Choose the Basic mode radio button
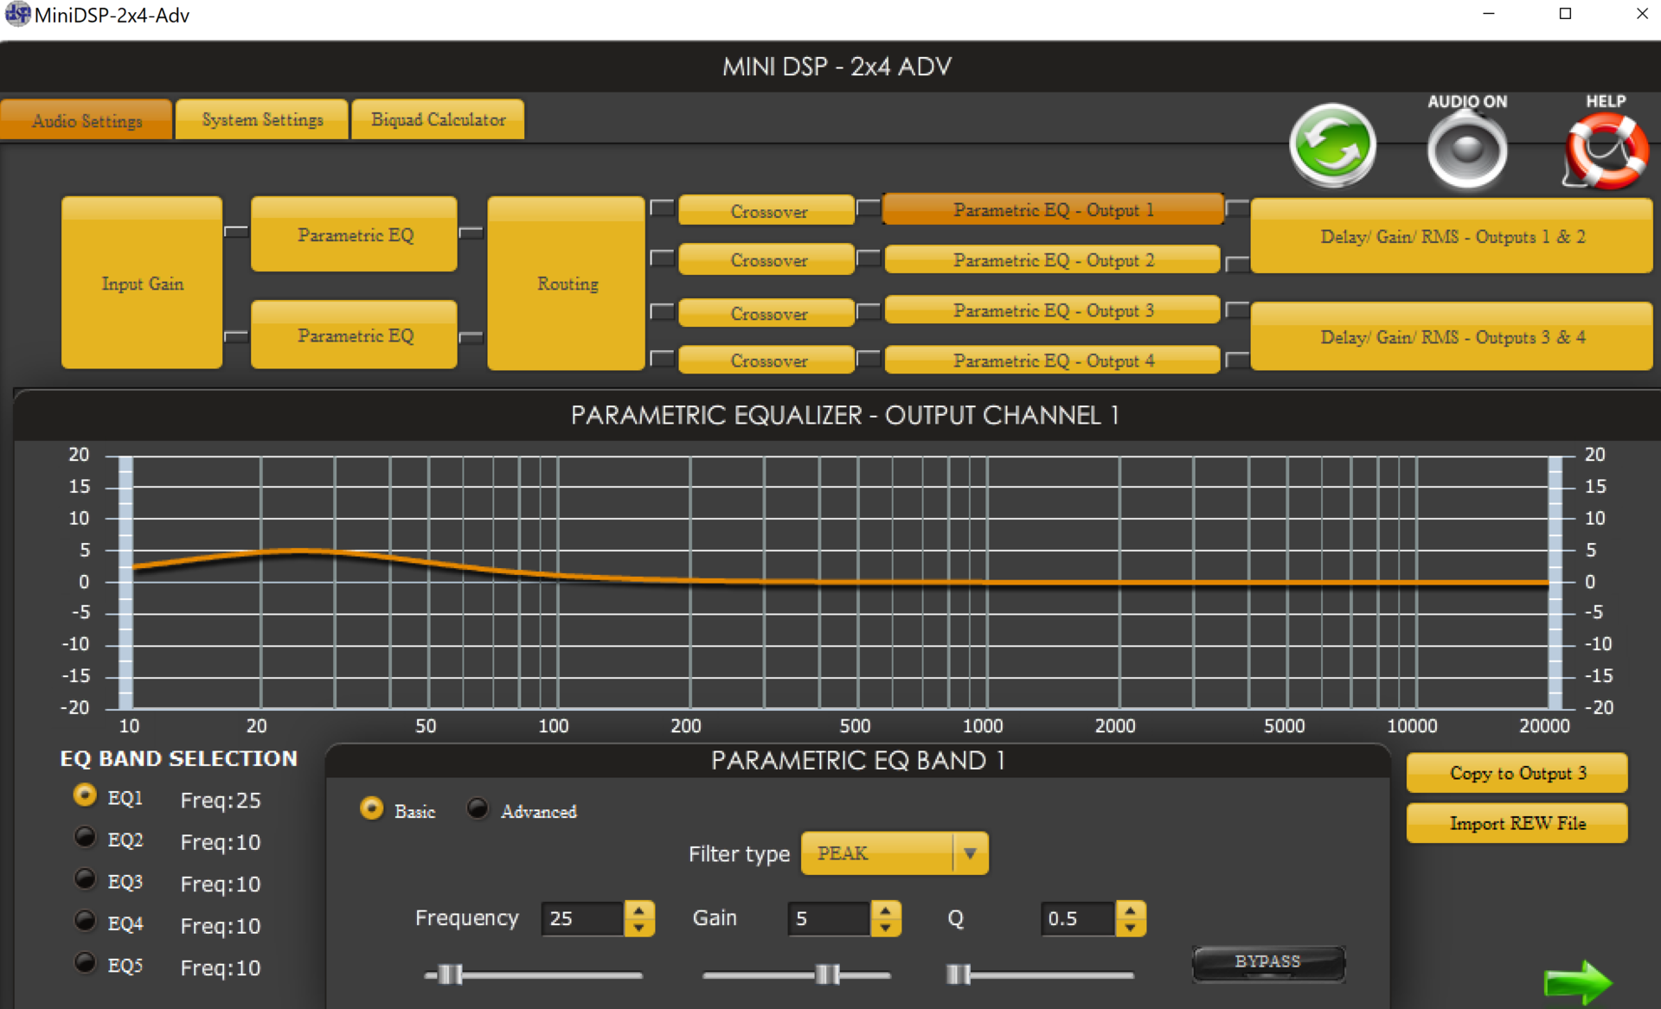Viewport: 1661px width, 1009px height. (372, 808)
